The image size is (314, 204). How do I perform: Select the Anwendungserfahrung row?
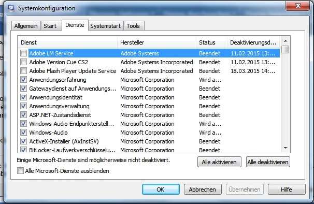pyautogui.click(x=149, y=80)
